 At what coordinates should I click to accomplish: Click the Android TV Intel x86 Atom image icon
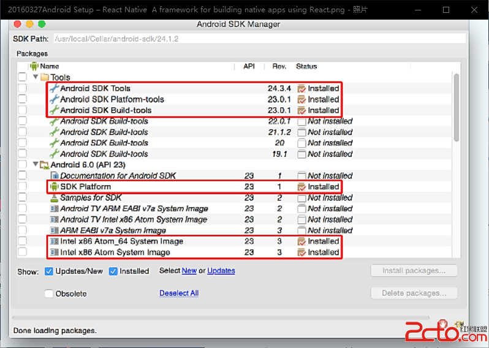55,219
